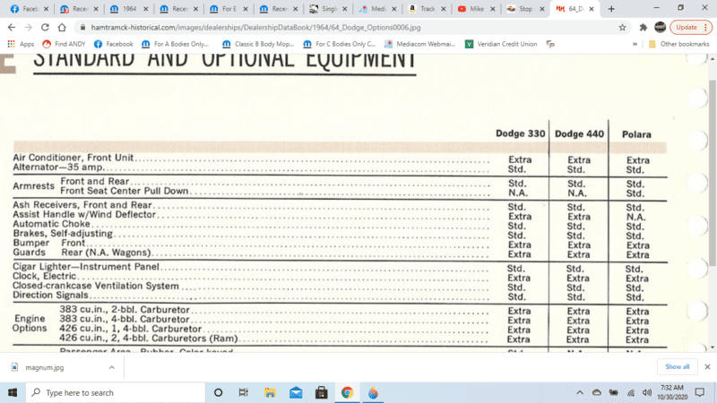Viewport: 717px width, 403px height.
Task: Close the Facebook tab
Action: click(x=47, y=9)
